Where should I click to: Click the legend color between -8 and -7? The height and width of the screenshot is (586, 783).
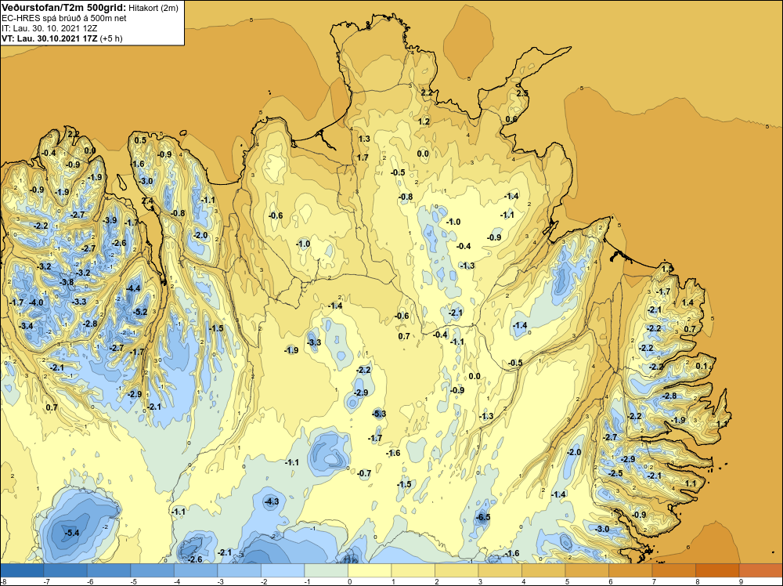pyautogui.click(x=22, y=570)
